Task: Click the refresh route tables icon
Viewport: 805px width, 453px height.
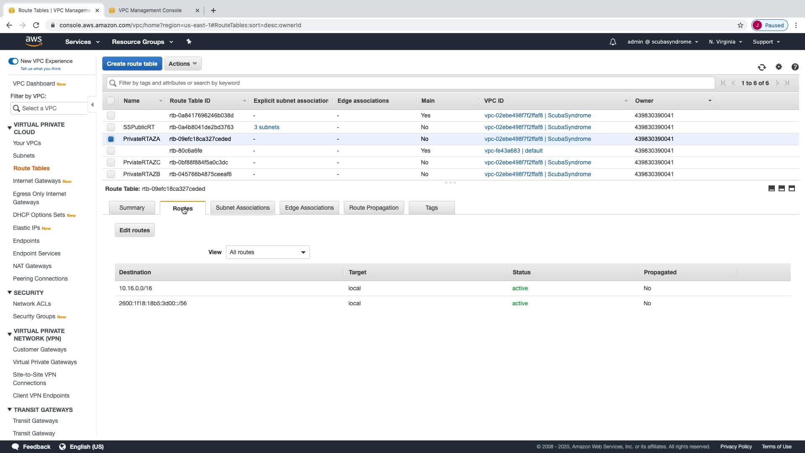Action: 761,67
